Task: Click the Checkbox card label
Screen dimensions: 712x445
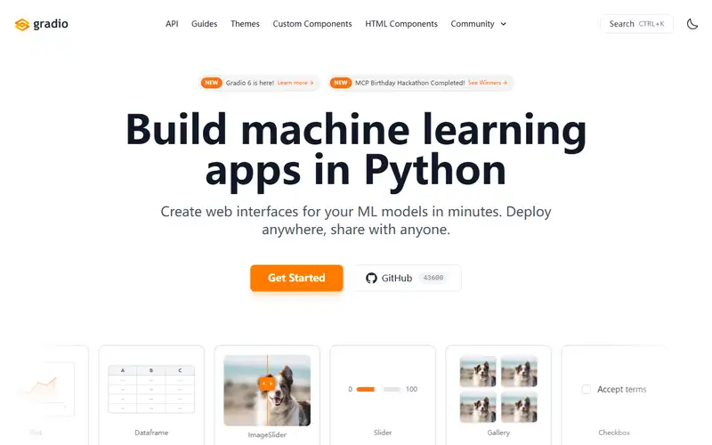Action: pyautogui.click(x=614, y=433)
